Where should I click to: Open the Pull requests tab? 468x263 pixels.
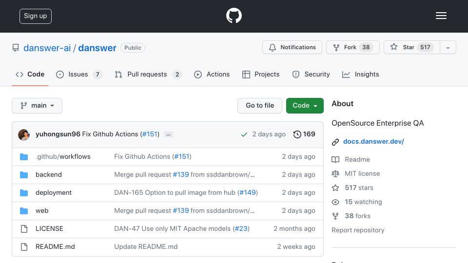click(x=148, y=74)
